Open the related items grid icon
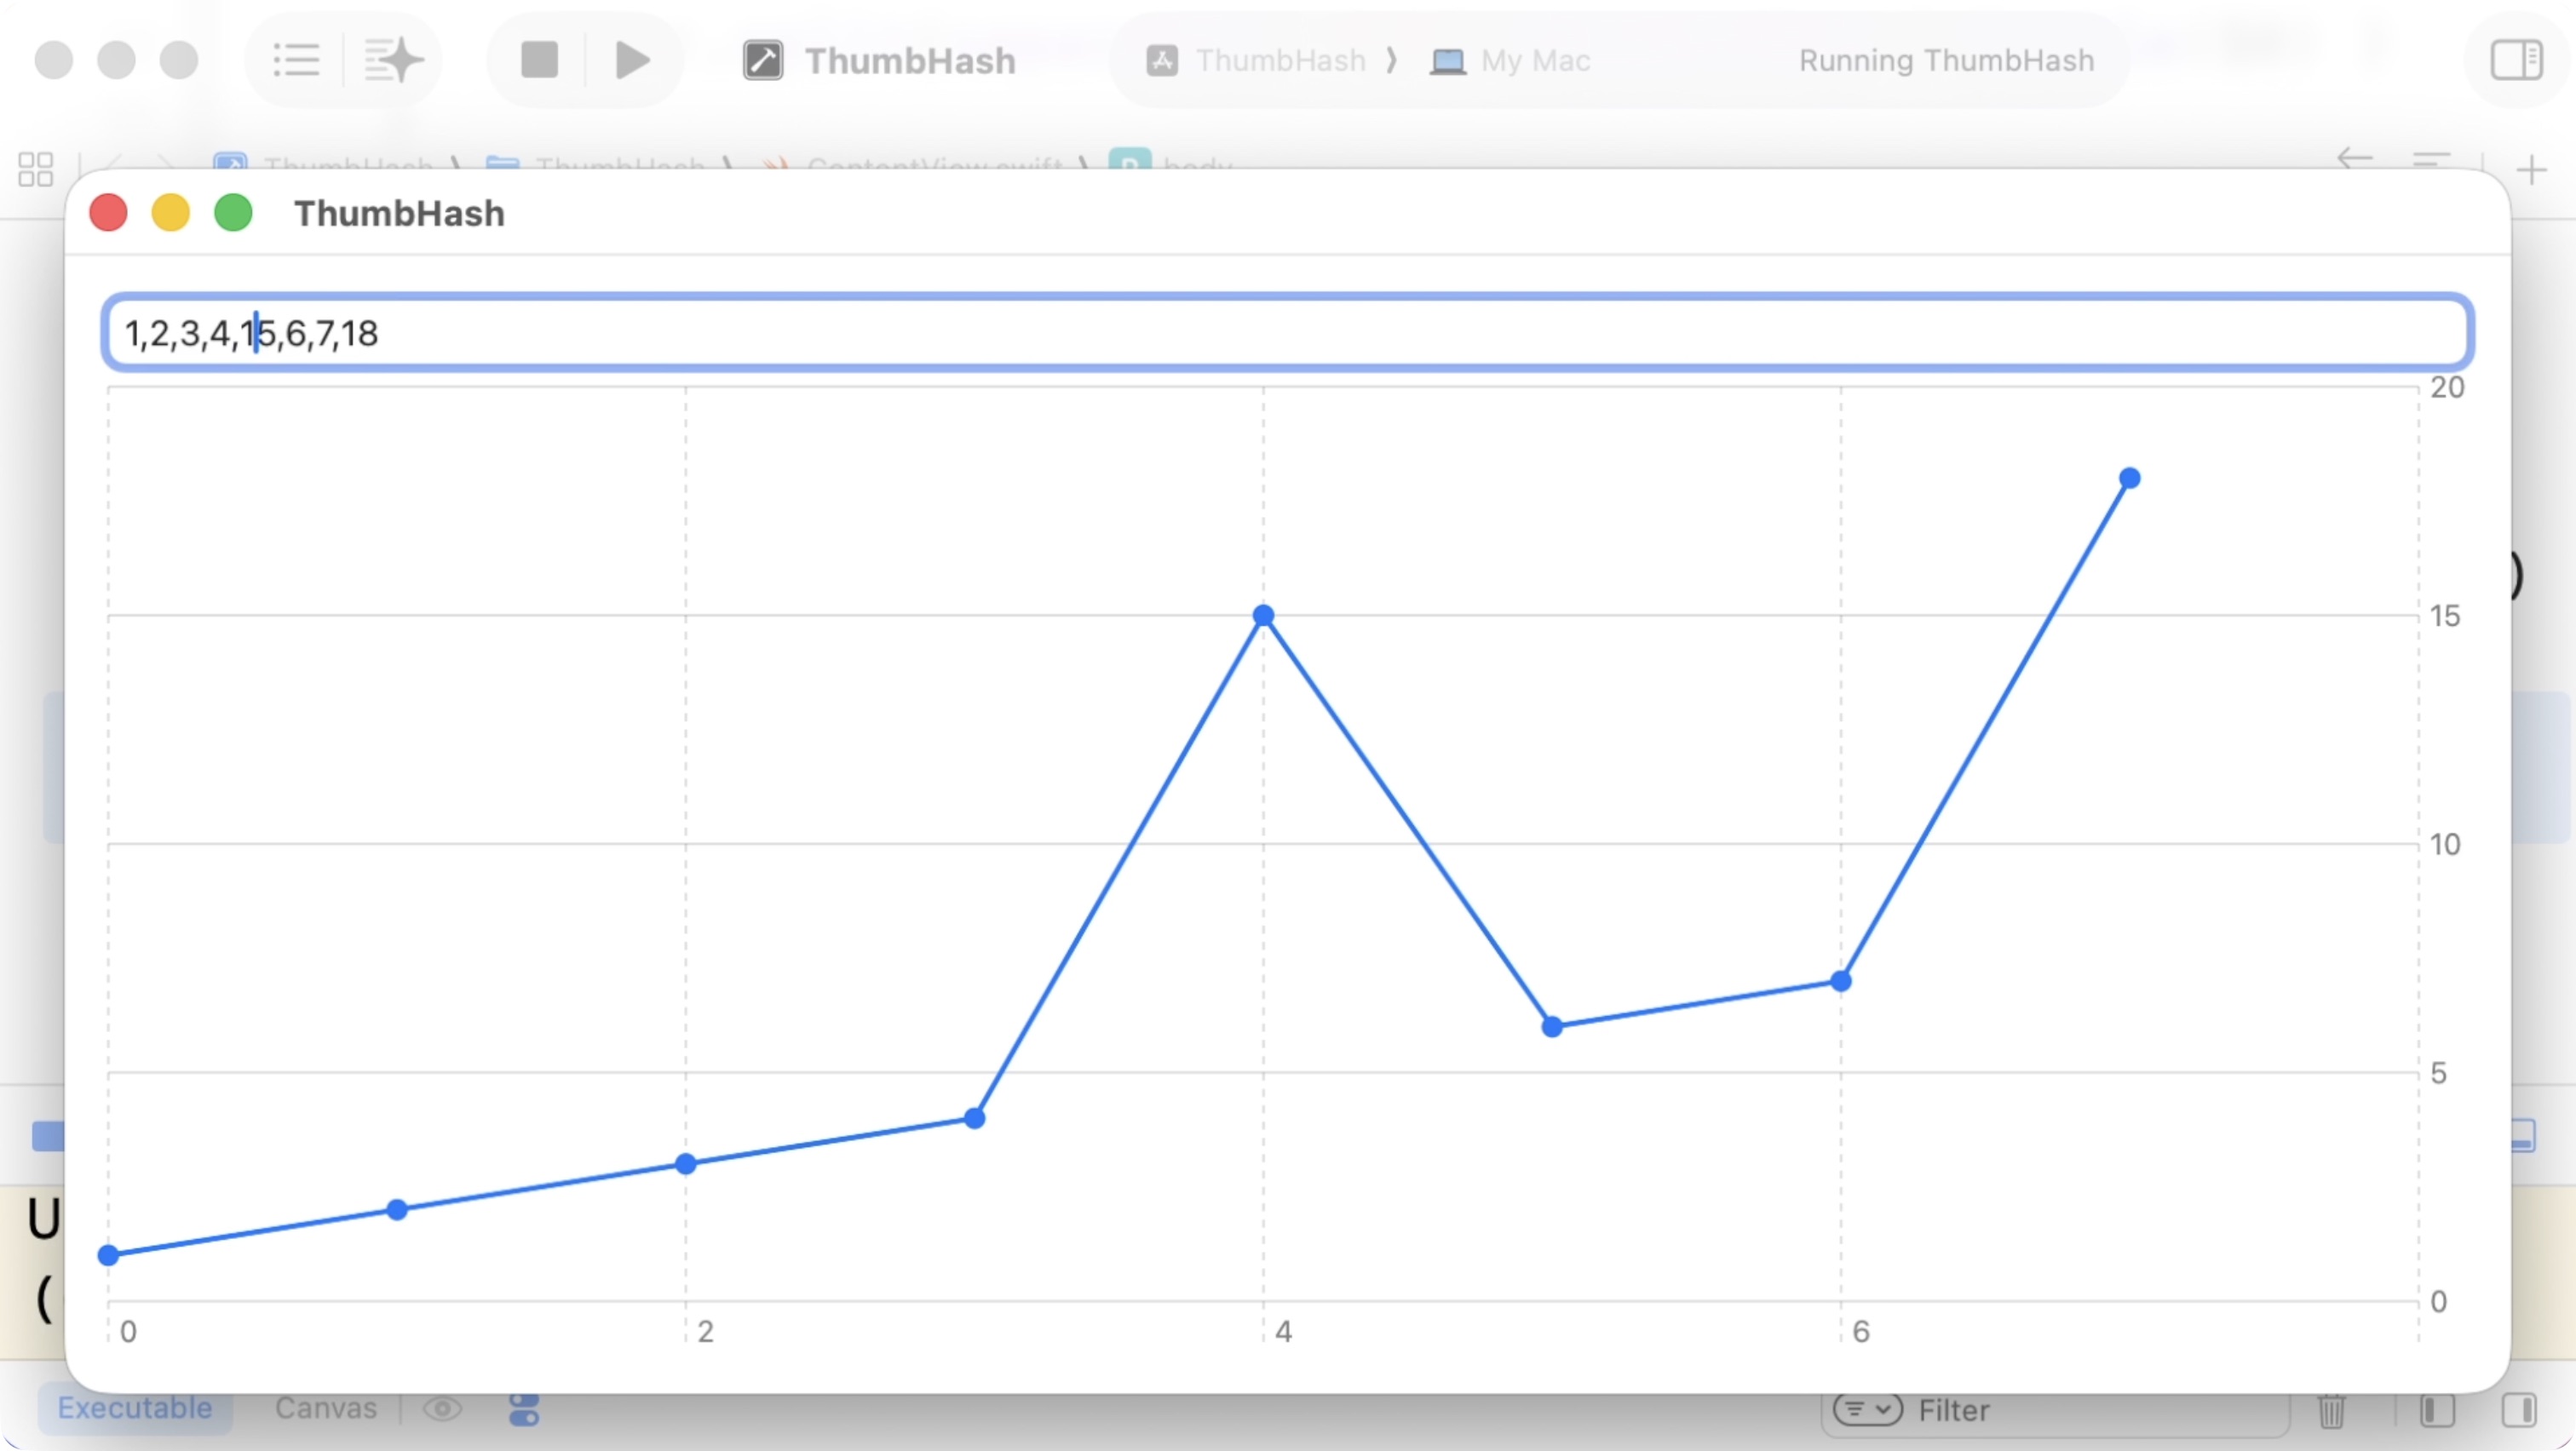This screenshot has width=2576, height=1451. (36, 169)
